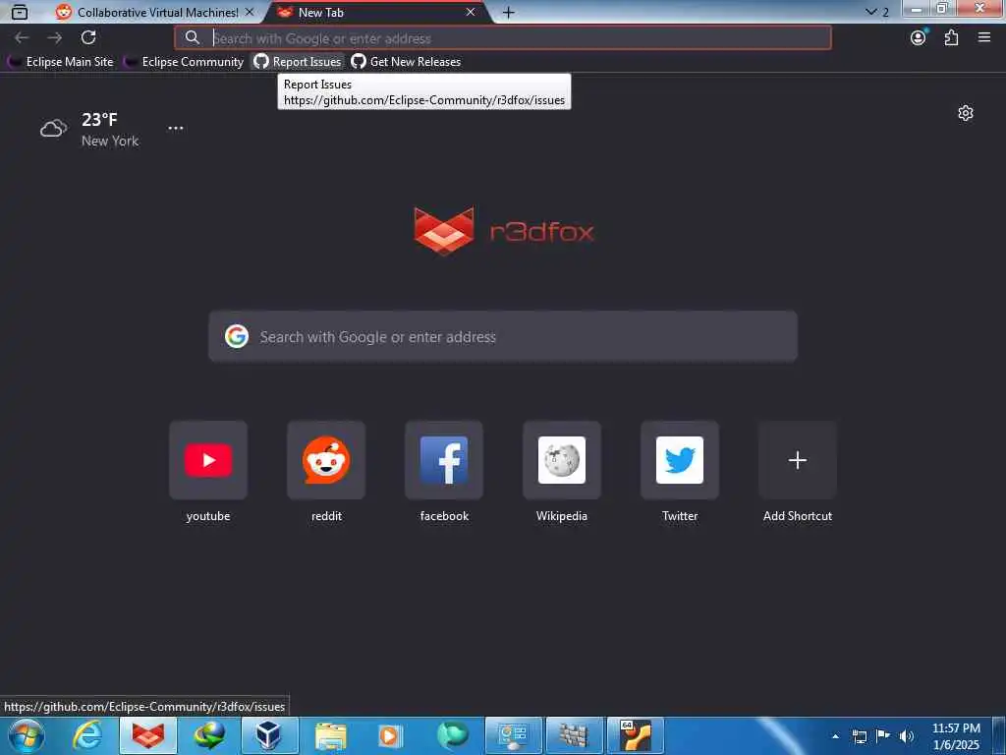The width and height of the screenshot is (1006, 755).
Task: Open the hamburger application menu
Action: [984, 38]
